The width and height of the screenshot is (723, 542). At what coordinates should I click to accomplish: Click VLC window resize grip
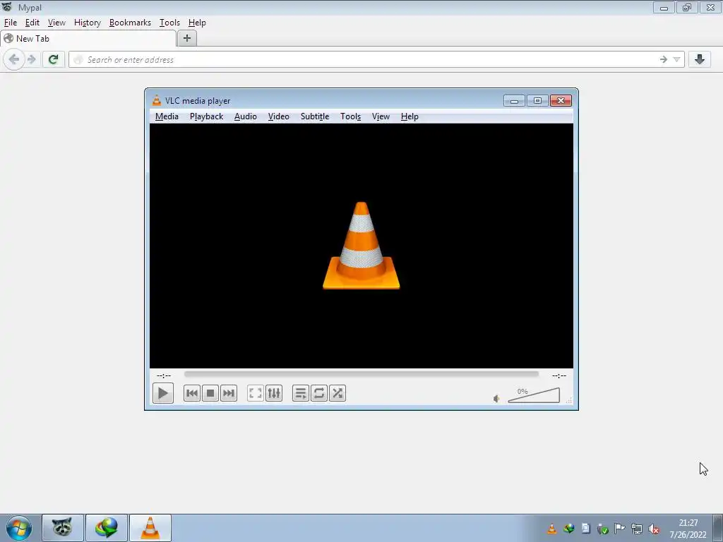point(569,401)
